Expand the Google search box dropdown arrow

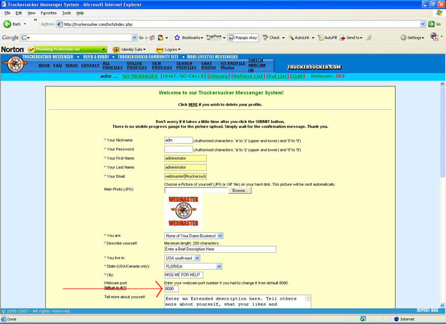point(134,38)
